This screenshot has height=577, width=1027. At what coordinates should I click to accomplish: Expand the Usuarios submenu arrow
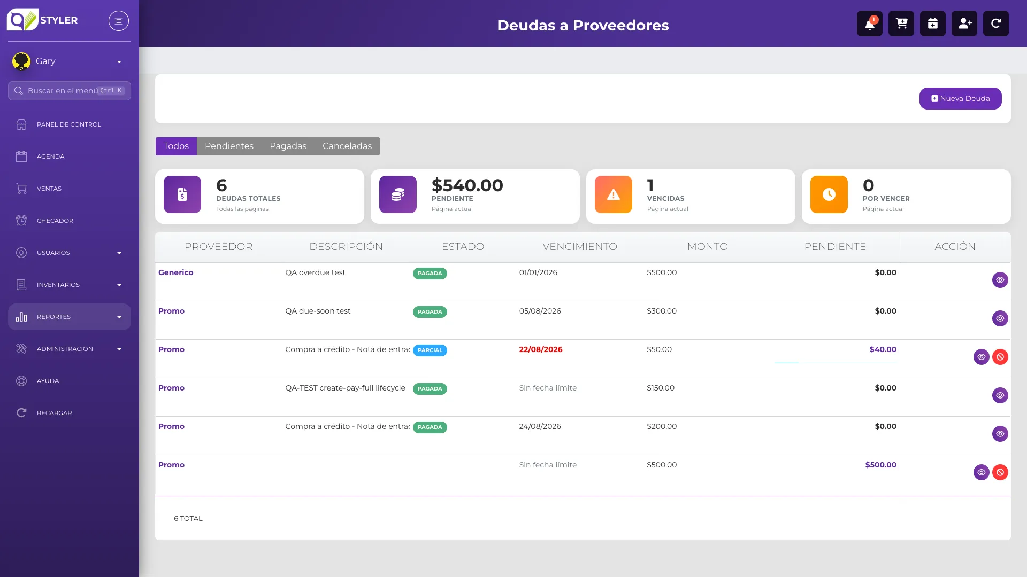[x=119, y=253]
